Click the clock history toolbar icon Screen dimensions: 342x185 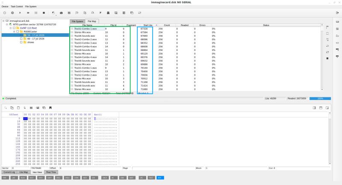pyautogui.click(x=53, y=13)
